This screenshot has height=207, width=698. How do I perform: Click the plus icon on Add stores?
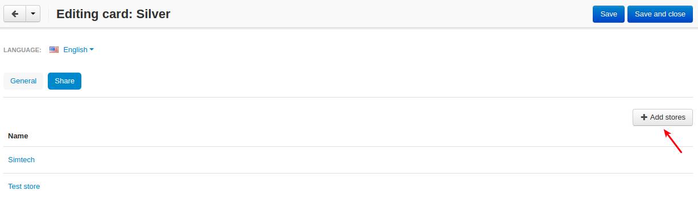click(644, 117)
